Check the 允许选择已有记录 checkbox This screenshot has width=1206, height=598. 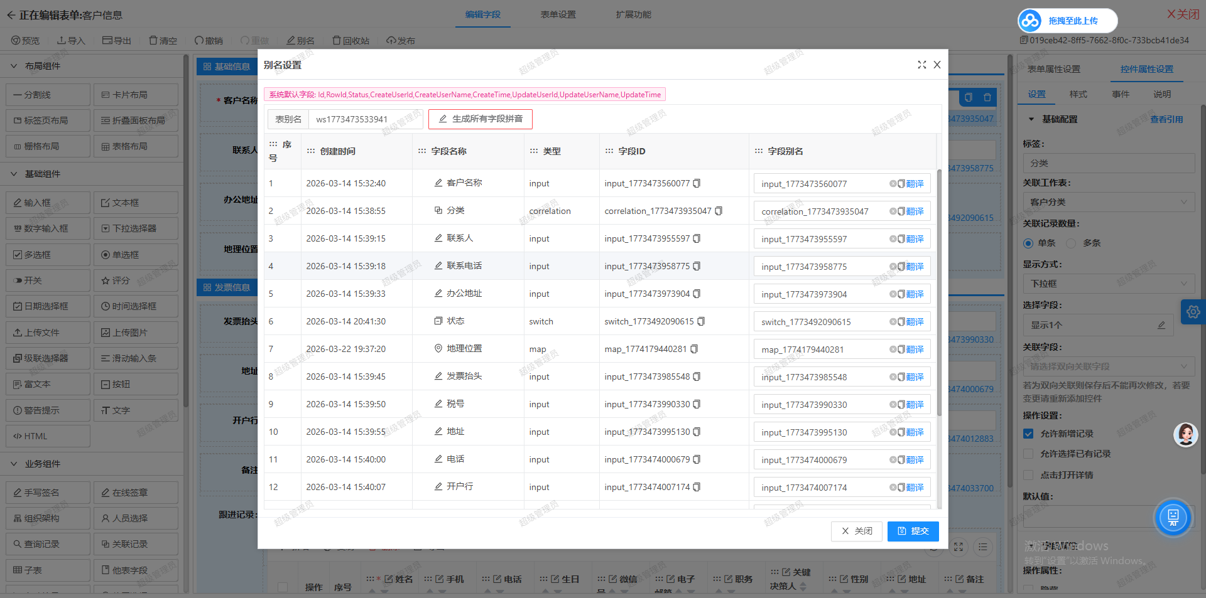point(1028,454)
